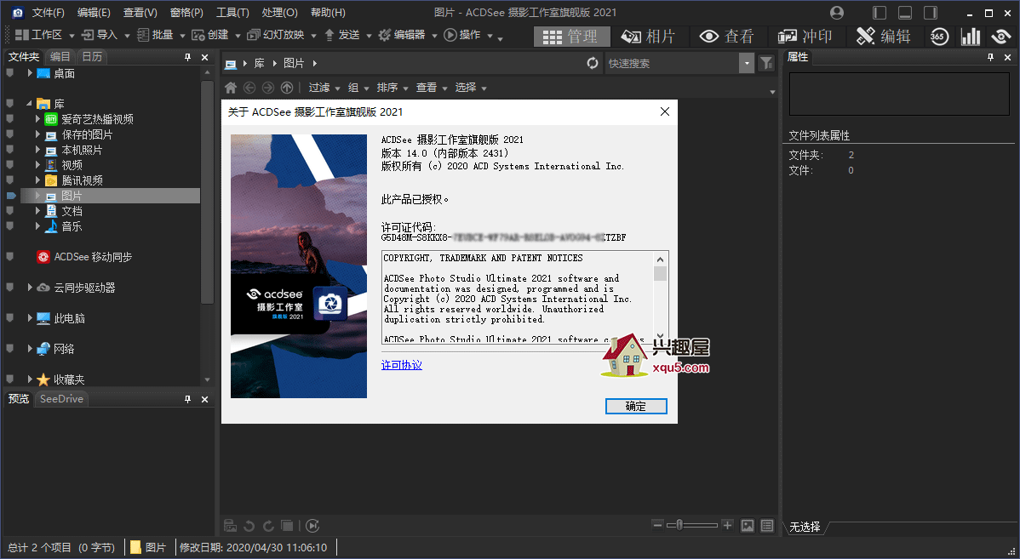
Task: Expand the 腾讯视频 folder node
Action: [37, 180]
